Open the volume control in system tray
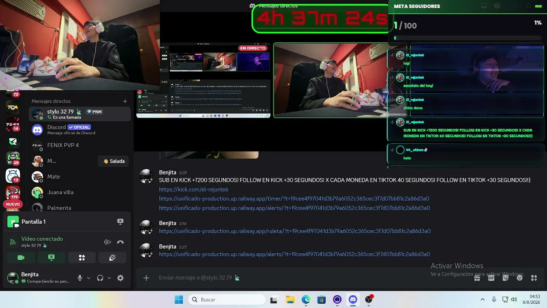The height and width of the screenshot is (308, 547). tap(514, 299)
